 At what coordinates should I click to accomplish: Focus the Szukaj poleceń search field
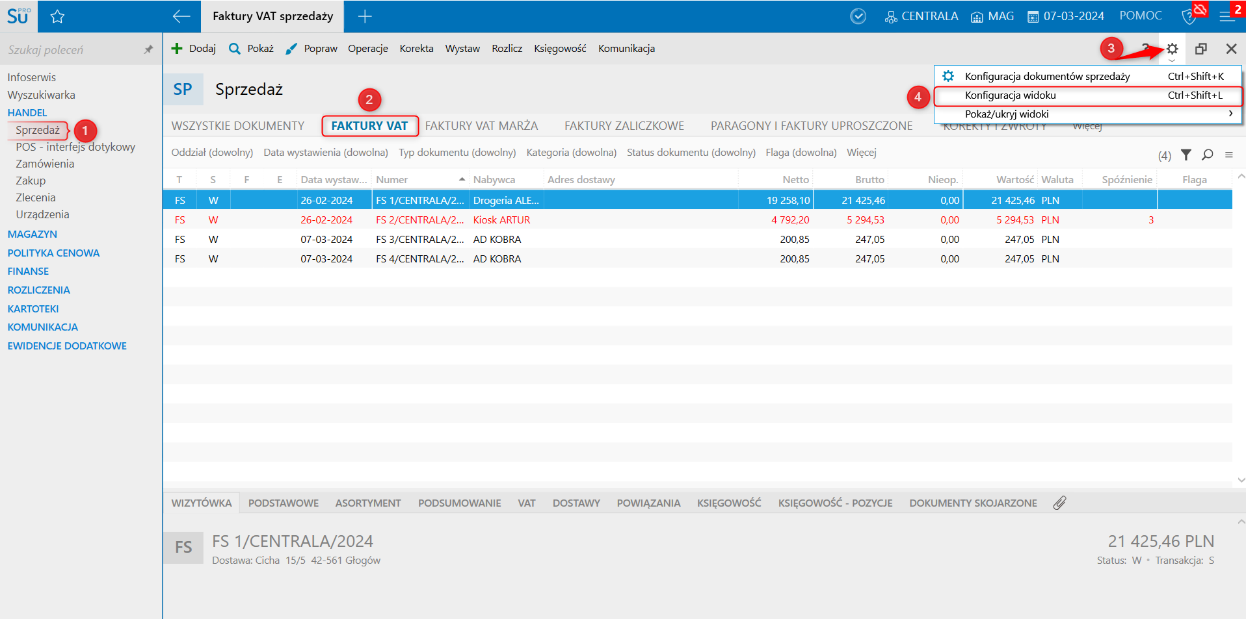pos(72,49)
